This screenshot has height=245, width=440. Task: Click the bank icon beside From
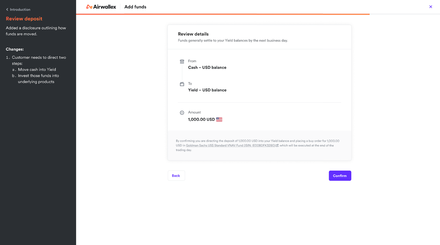point(182,61)
